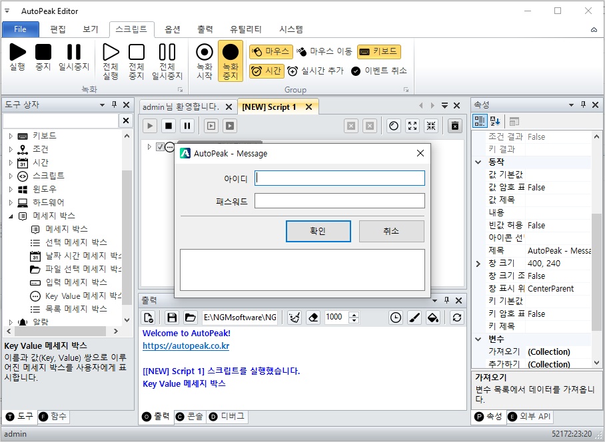This screenshot has width=605, height=442.
Task: Switch to the 콘솔 bottom tab
Action: [x=189, y=417]
